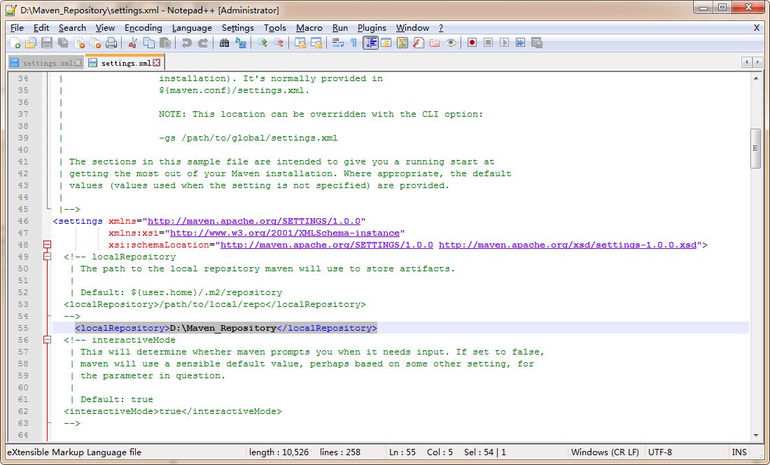770x465 pixels.
Task: Toggle synchronized vertical scrolling
Action: point(300,43)
